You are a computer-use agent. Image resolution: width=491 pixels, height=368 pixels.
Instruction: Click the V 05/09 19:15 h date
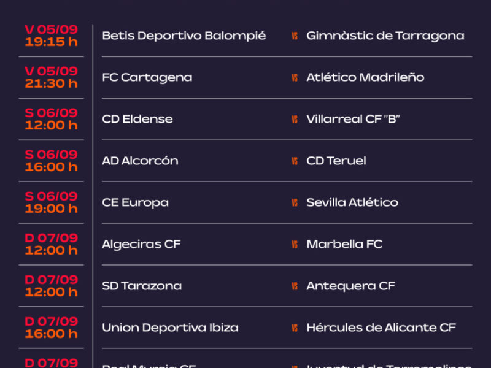52,36
